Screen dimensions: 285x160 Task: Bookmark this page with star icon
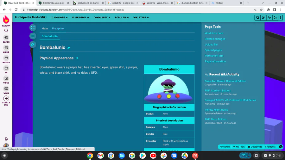261,10
